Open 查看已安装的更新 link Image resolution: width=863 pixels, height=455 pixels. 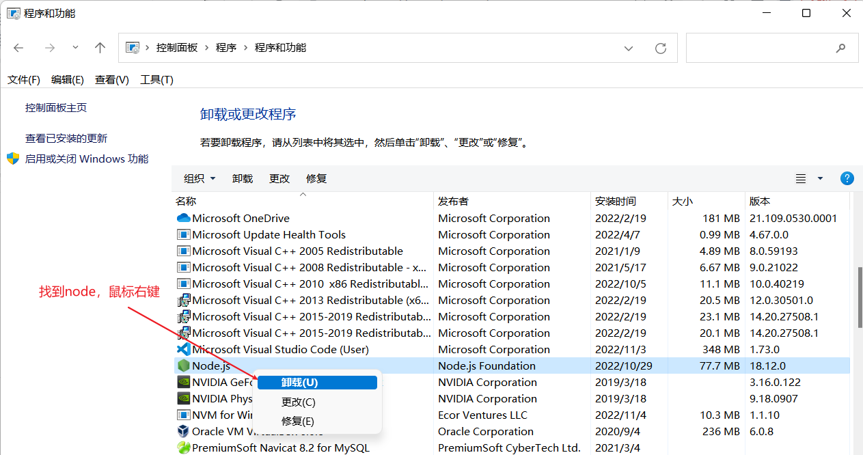point(66,139)
